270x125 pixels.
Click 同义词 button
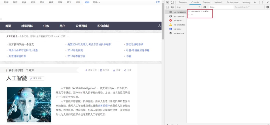click(x=105, y=70)
